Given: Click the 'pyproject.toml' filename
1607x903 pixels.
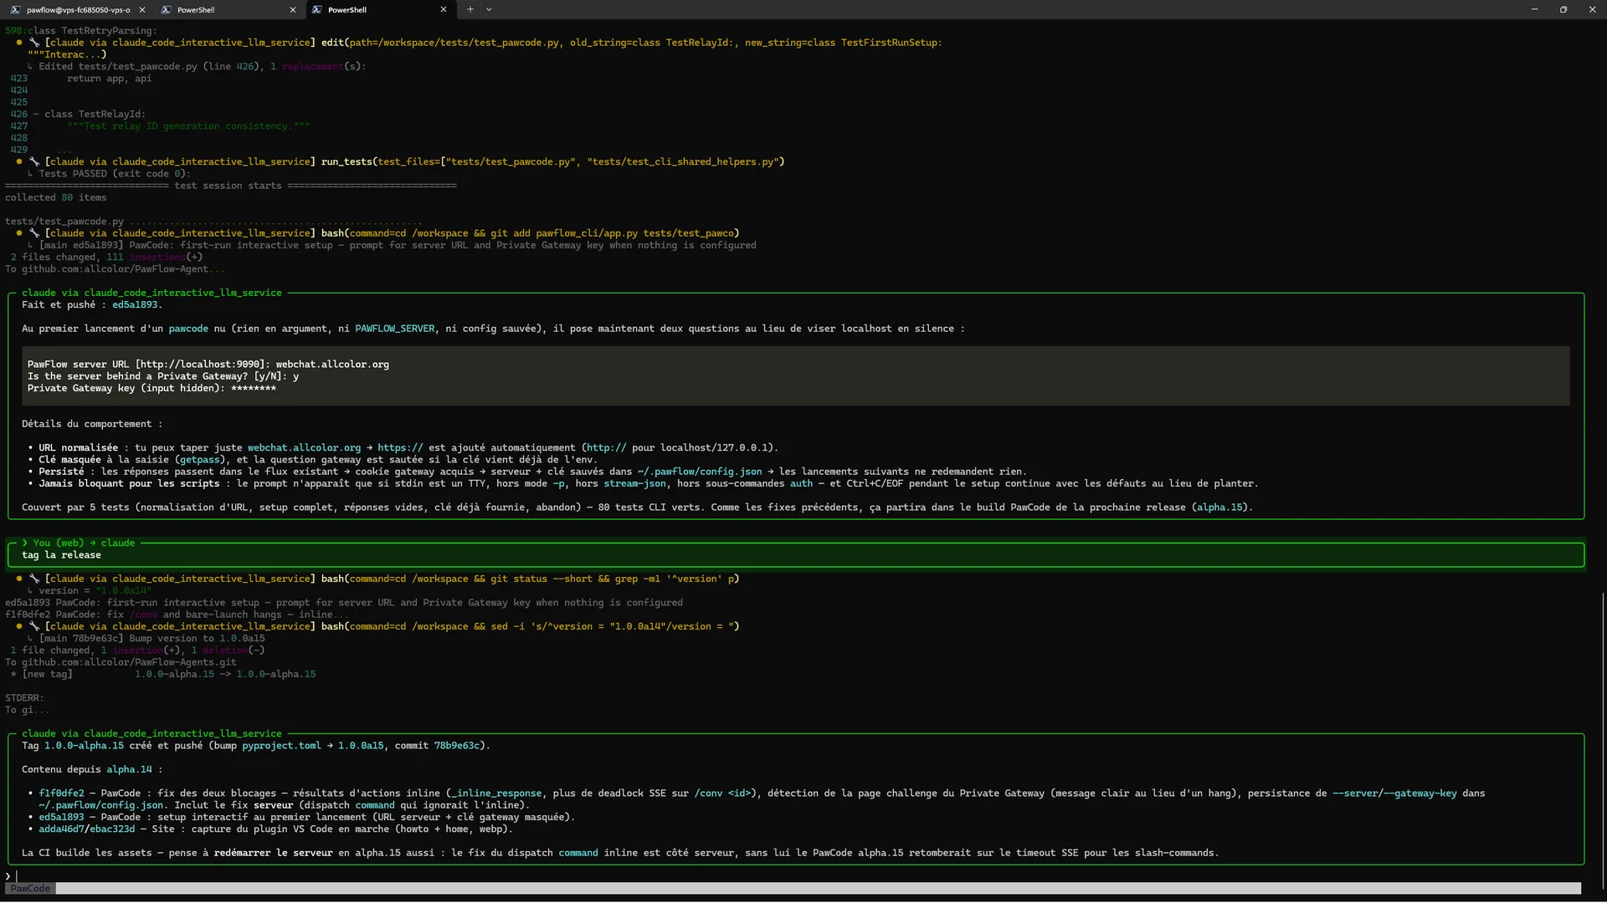Looking at the screenshot, I should 281,746.
